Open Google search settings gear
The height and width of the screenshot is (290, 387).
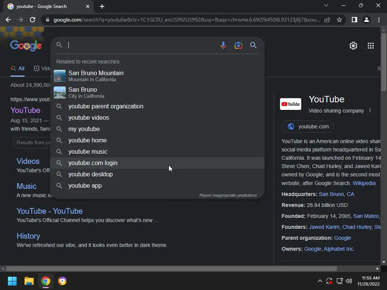pyautogui.click(x=353, y=46)
